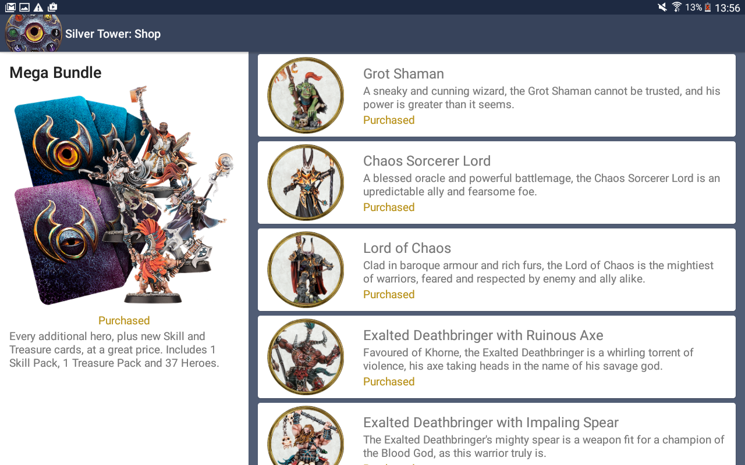Click the Grot Shaman description text
This screenshot has width=745, height=465.
[x=542, y=98]
